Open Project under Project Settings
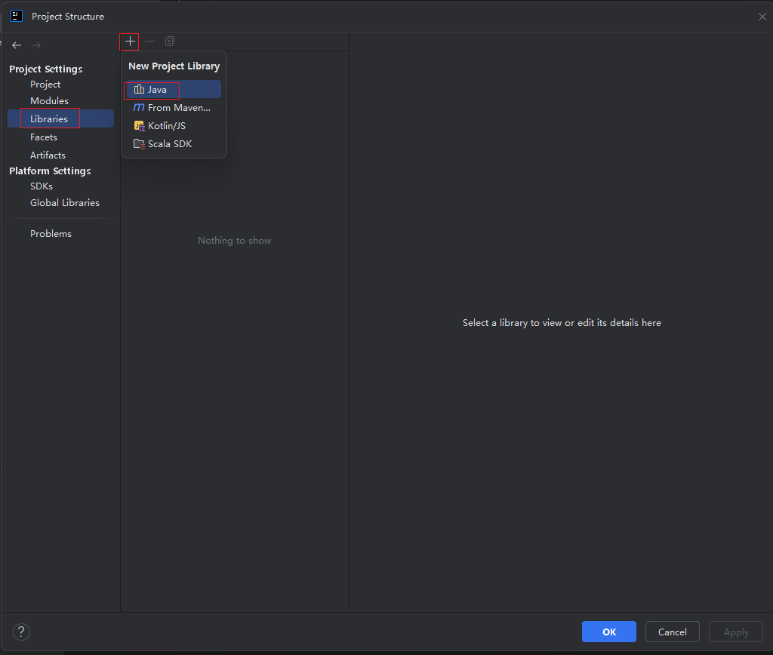Image resolution: width=773 pixels, height=655 pixels. click(x=45, y=85)
